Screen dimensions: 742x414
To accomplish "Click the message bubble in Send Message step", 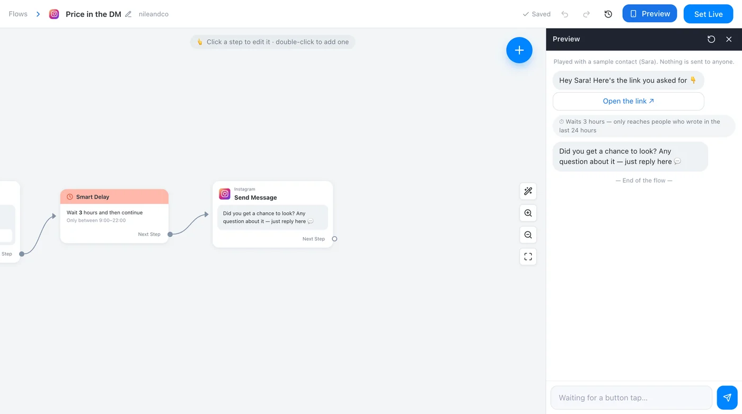I will (x=272, y=218).
